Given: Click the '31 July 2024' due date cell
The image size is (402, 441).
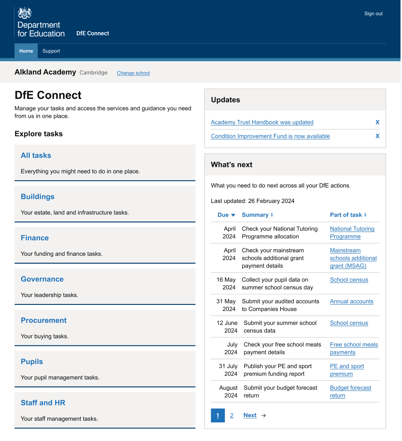Looking at the screenshot, I should point(228,370).
